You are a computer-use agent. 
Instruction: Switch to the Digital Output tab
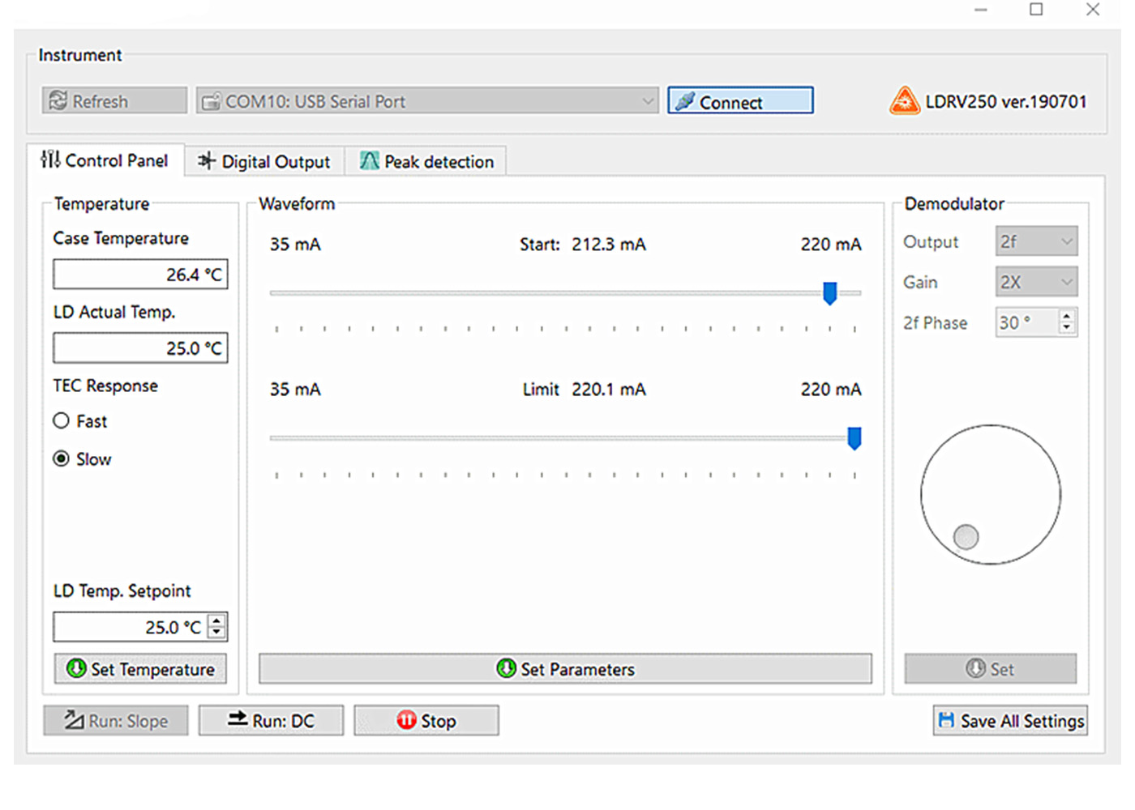tap(264, 161)
